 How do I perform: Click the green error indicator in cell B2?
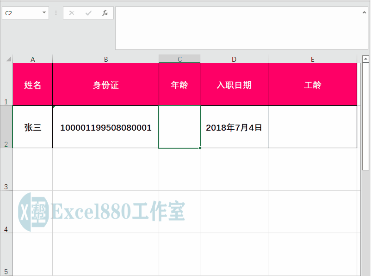(54, 107)
